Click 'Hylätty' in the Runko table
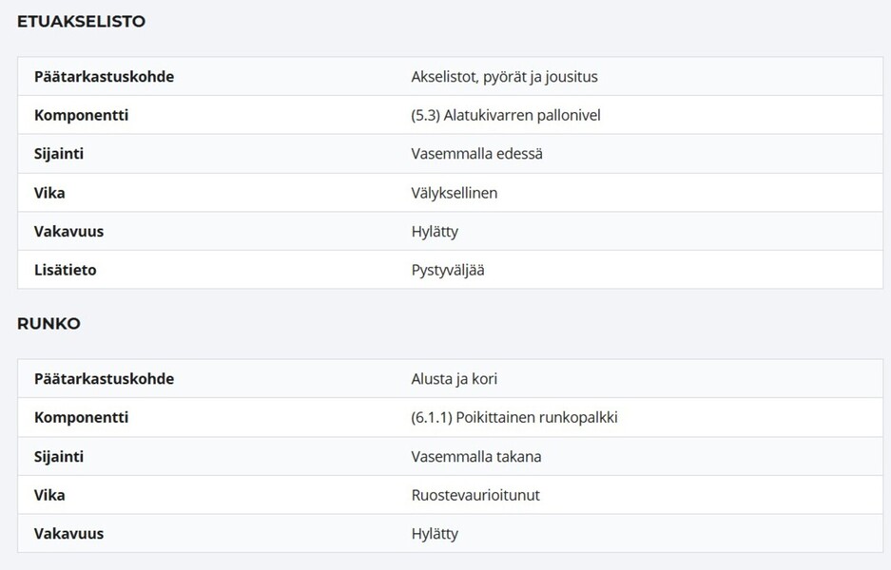 click(x=435, y=534)
